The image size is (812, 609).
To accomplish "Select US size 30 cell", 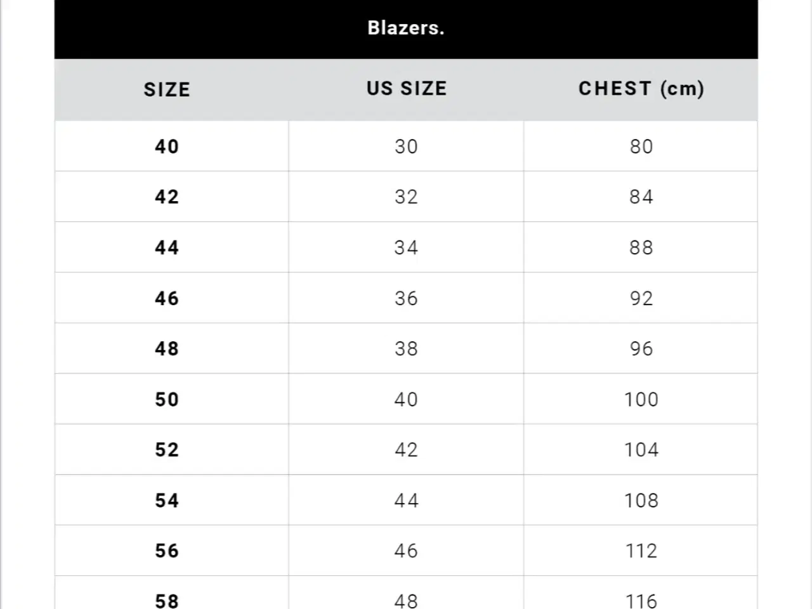I will coord(407,147).
